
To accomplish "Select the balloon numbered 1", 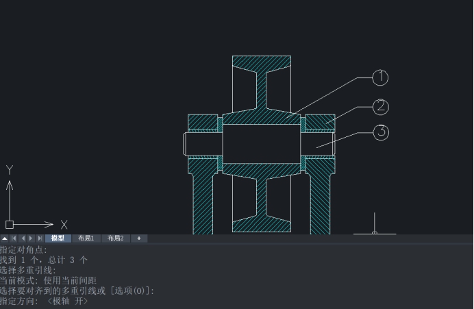I will [380, 78].
